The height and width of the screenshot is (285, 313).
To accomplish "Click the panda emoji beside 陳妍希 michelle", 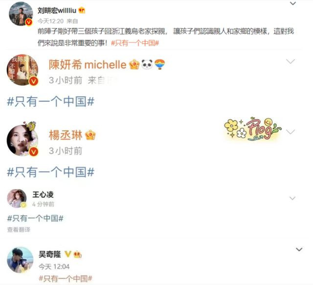I will [147, 64].
